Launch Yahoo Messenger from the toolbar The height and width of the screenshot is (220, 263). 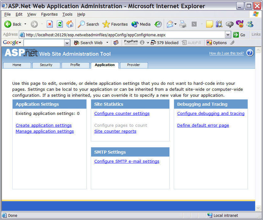tap(239, 24)
